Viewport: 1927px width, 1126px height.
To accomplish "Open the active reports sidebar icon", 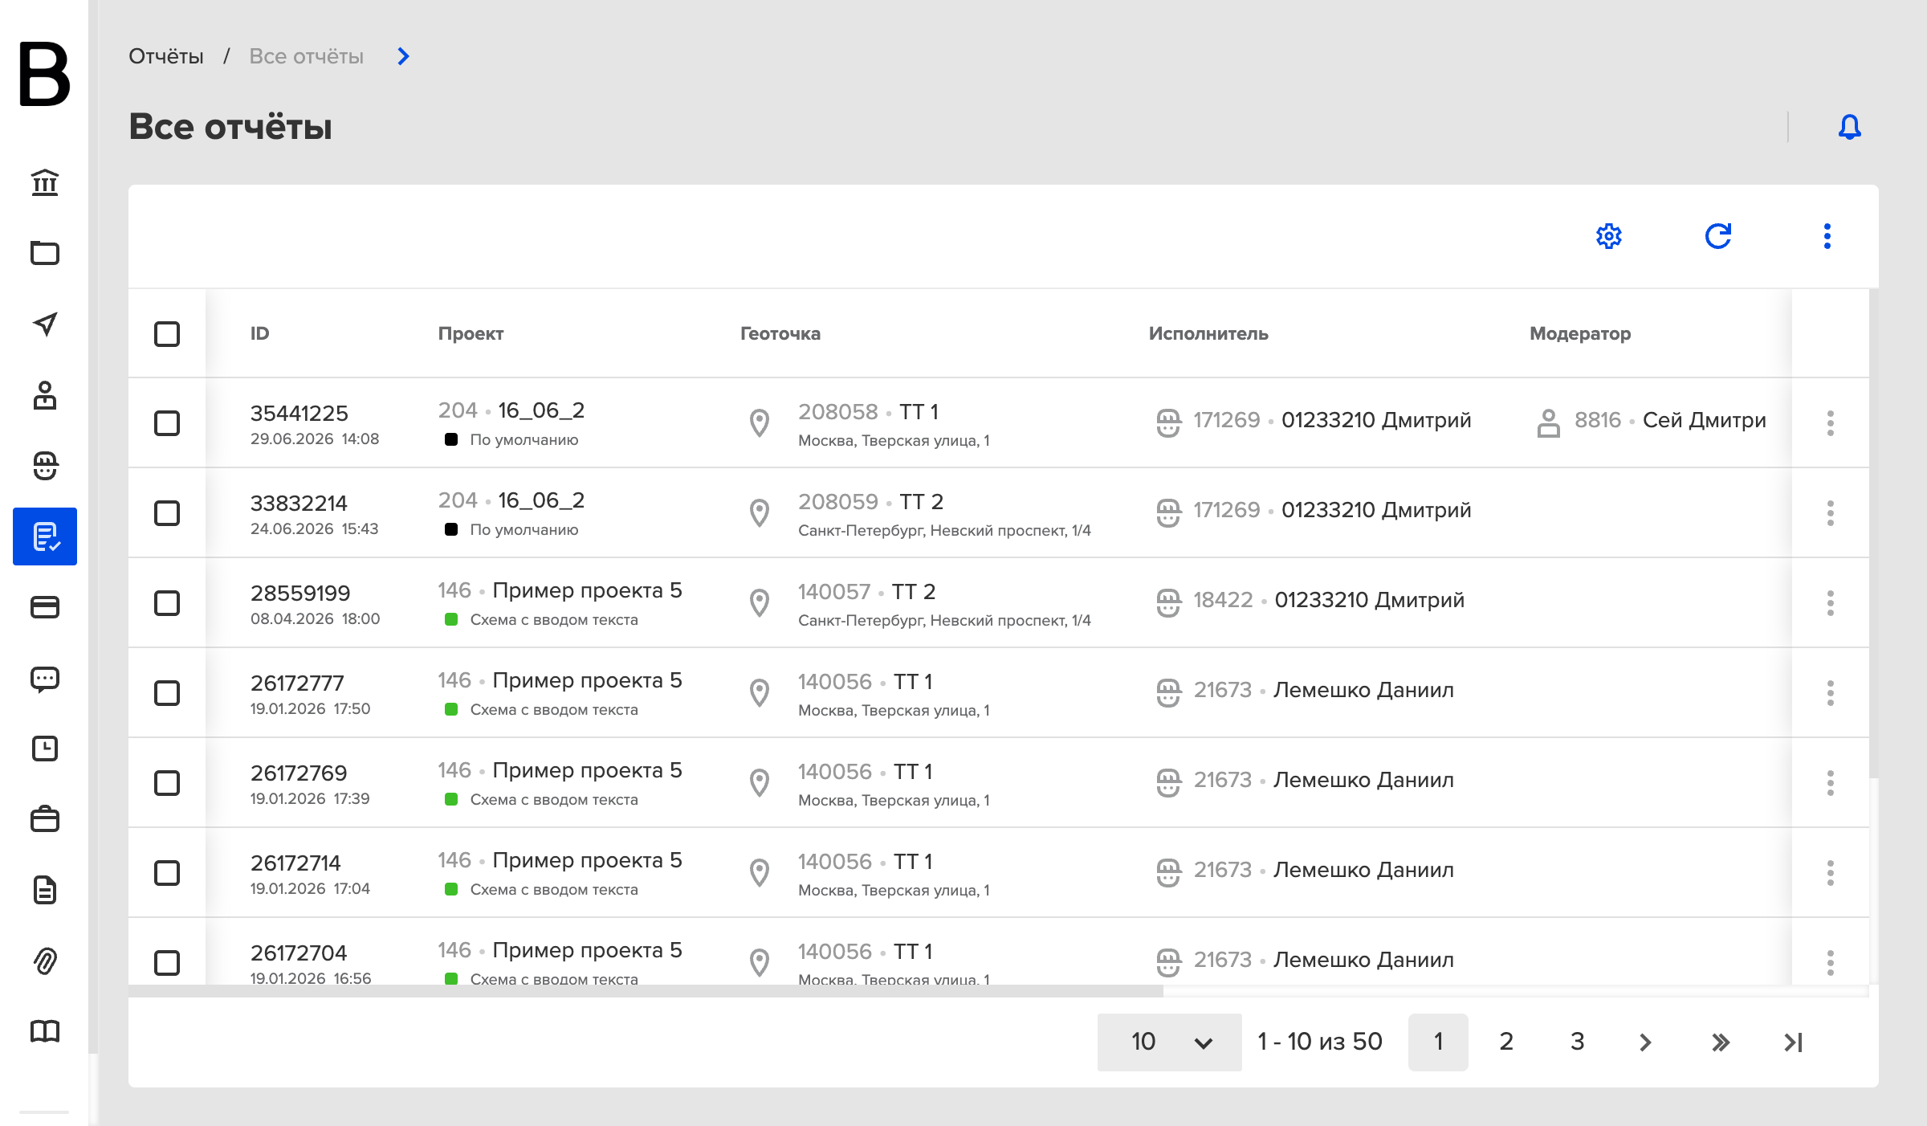I will click(45, 536).
